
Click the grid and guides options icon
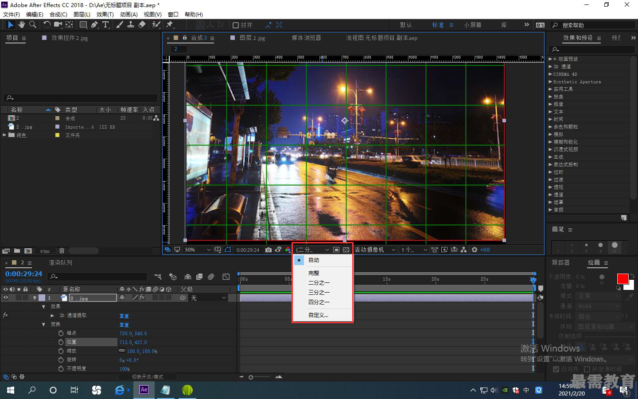click(x=218, y=250)
